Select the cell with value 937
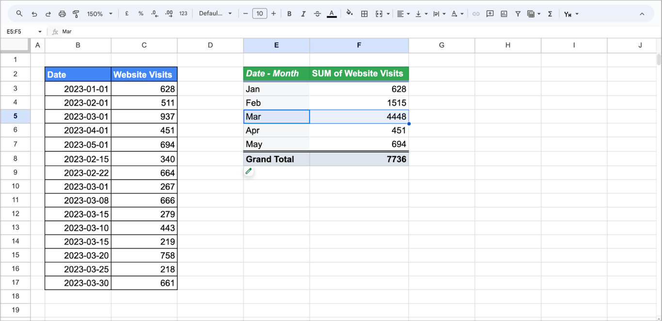 (x=144, y=116)
